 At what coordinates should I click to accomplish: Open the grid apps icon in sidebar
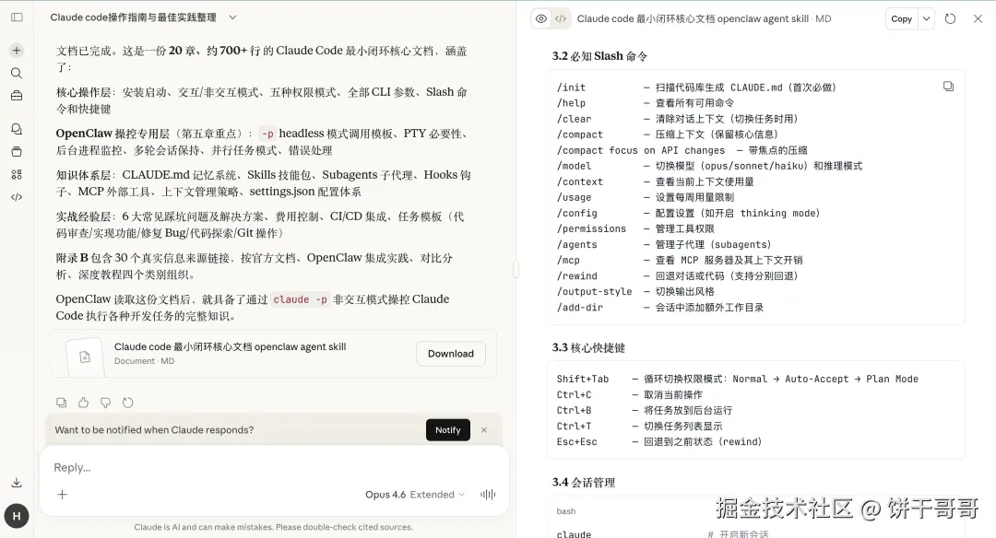click(x=17, y=174)
